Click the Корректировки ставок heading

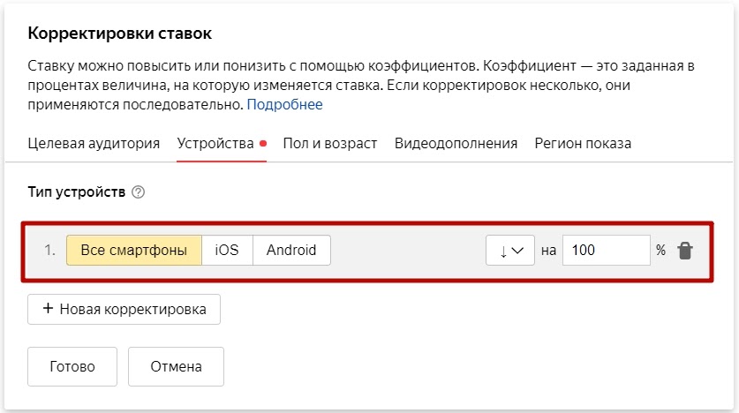(121, 34)
